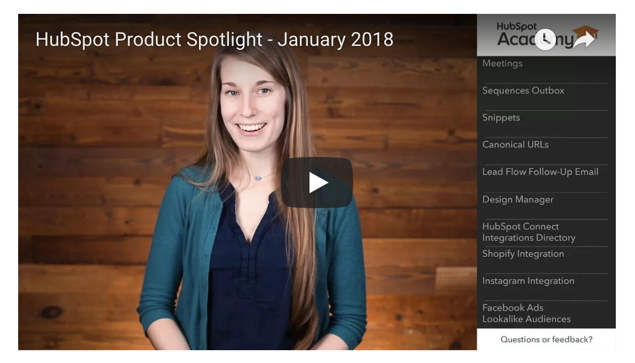Open the Canonical URLs chapter
This screenshot has height=363, width=635.
click(x=515, y=145)
